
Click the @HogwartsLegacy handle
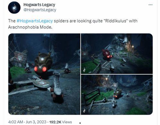(x=40, y=10)
